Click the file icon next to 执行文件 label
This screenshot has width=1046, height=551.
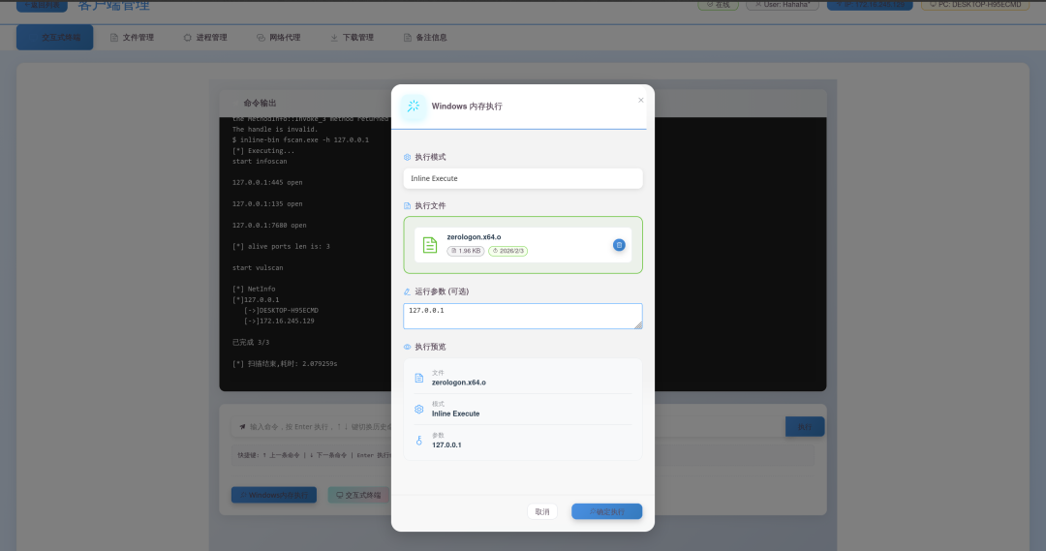tap(407, 206)
